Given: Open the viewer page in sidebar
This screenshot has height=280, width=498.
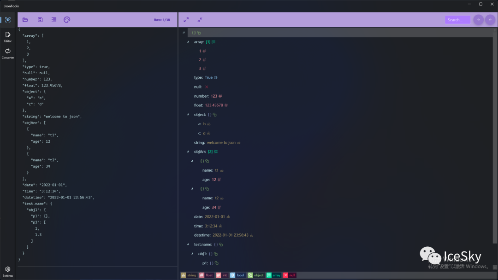Looking at the screenshot, I should (8, 20).
